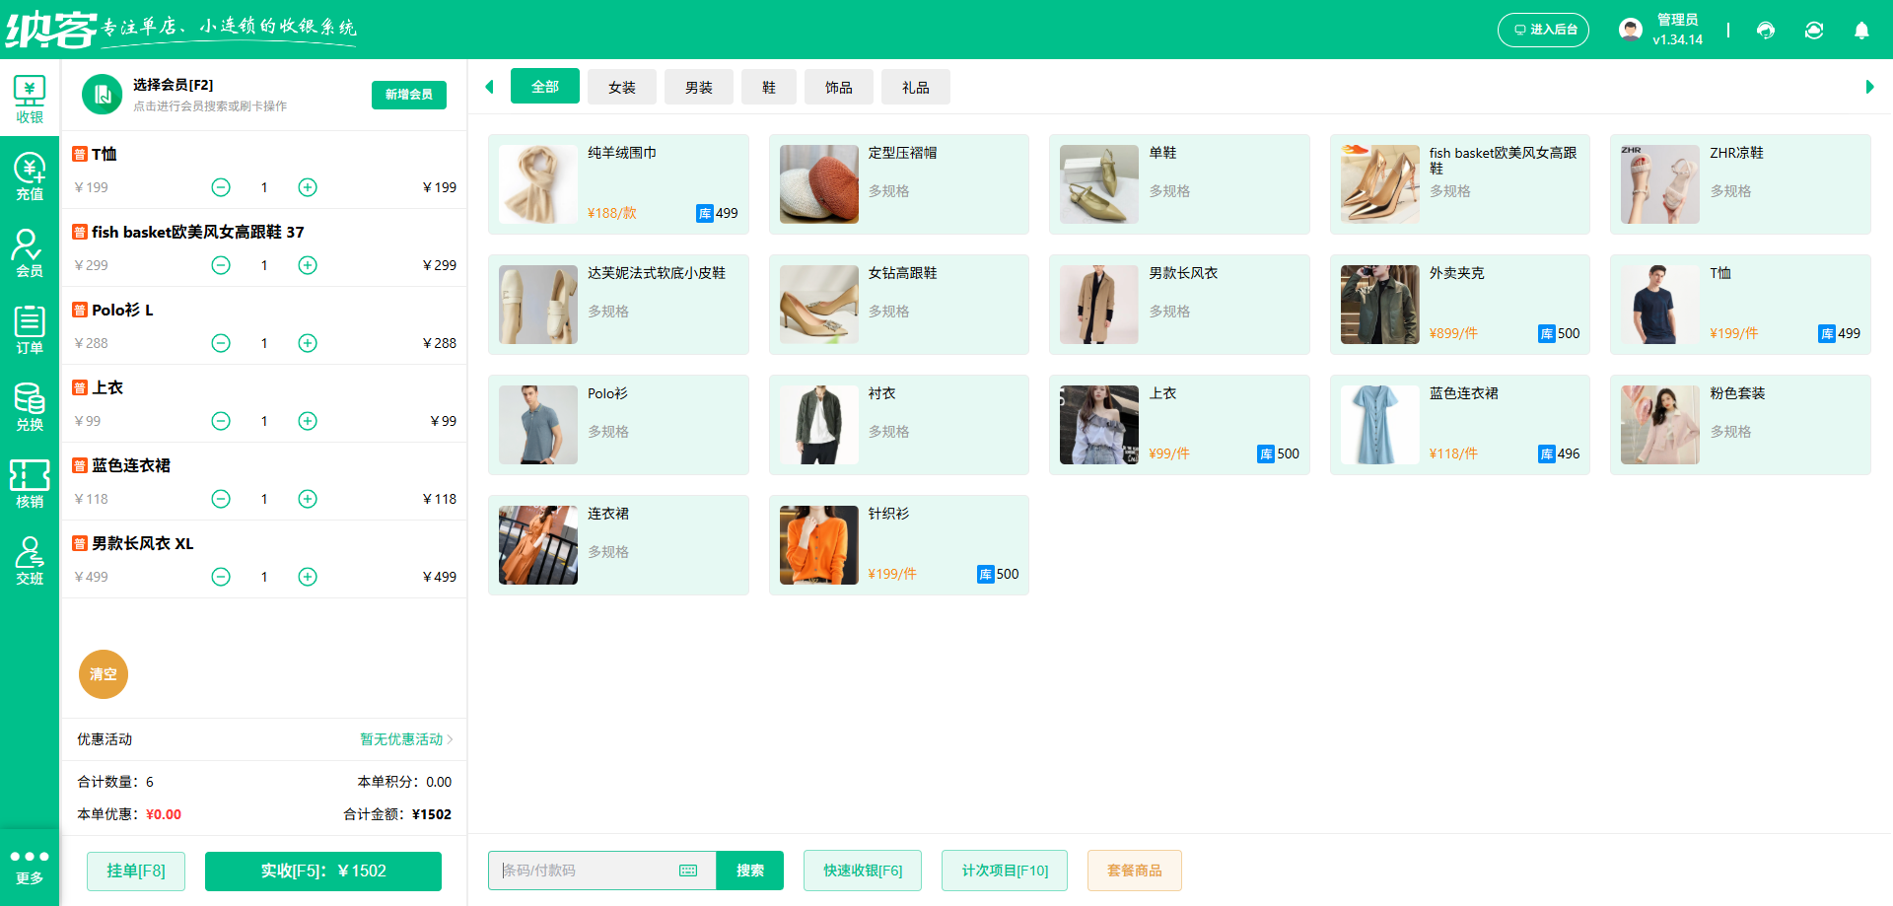Open 快速收银[F6] quick checkout

(x=862, y=871)
